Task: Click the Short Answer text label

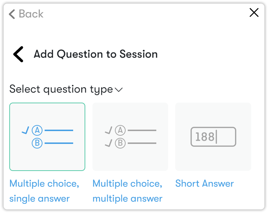Action: (204, 184)
